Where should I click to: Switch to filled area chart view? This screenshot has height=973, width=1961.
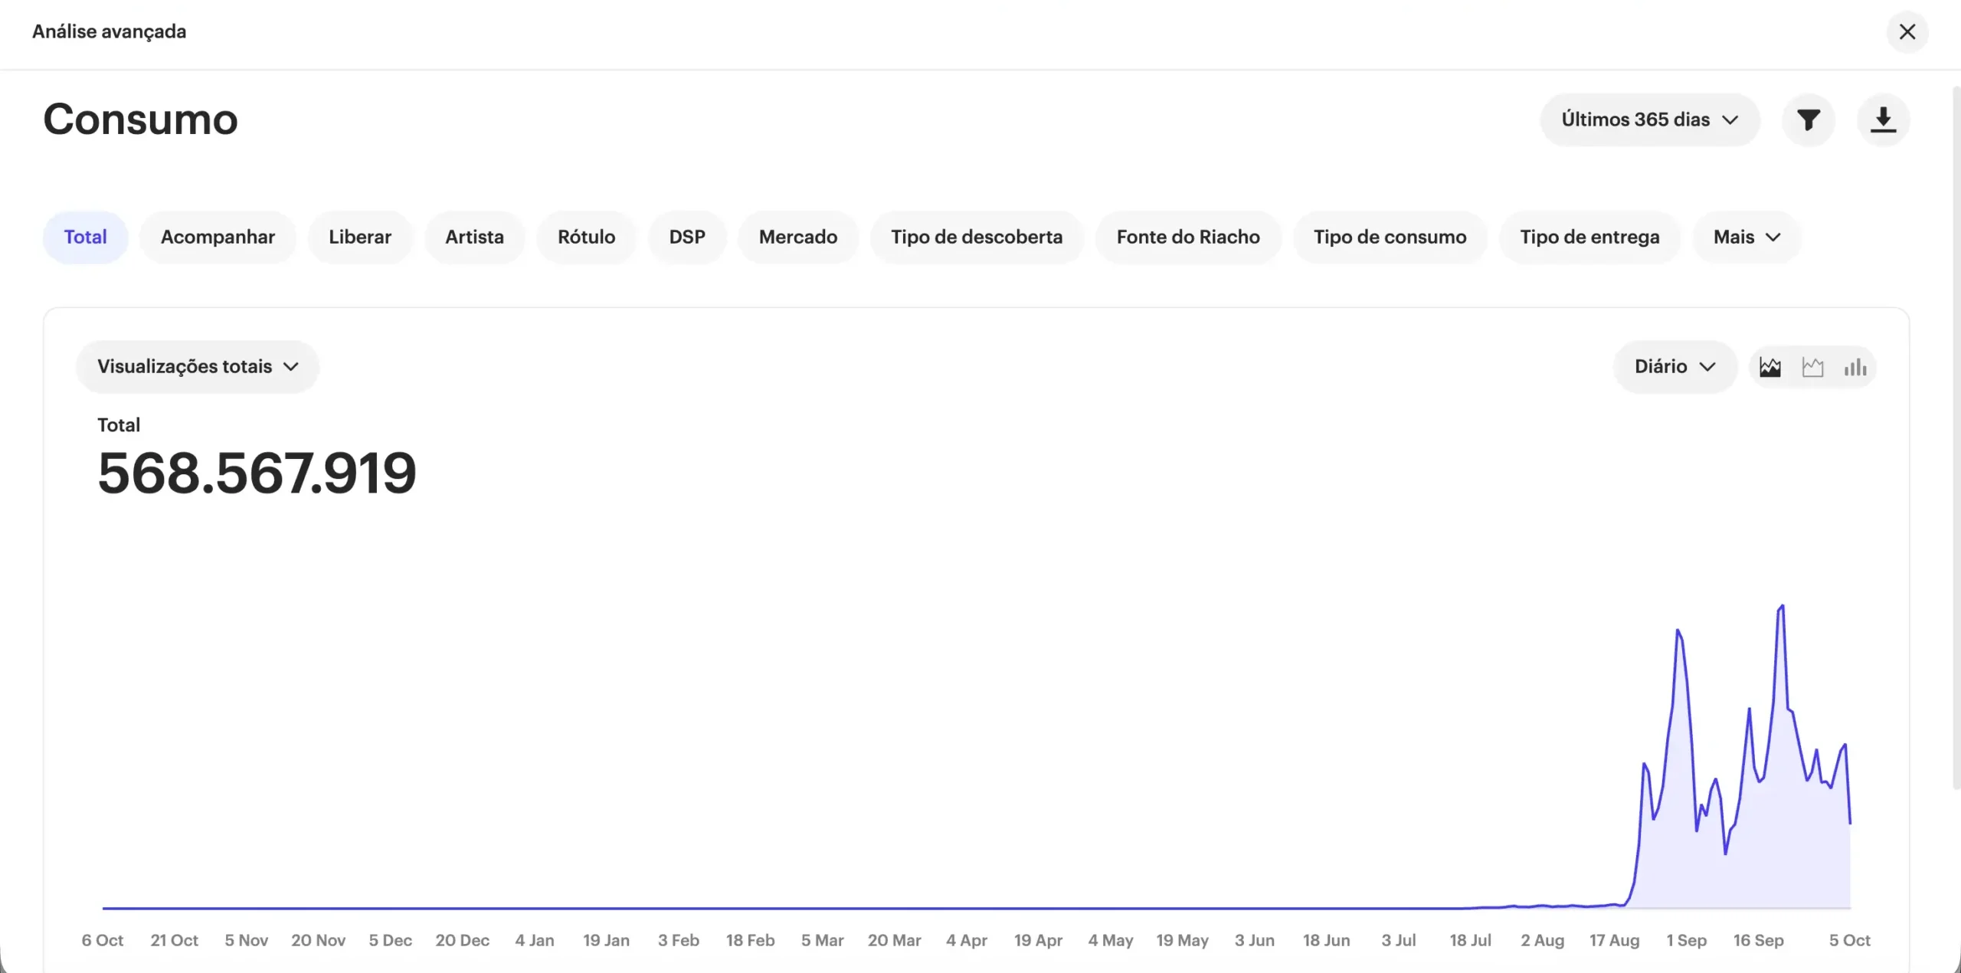[x=1769, y=367]
